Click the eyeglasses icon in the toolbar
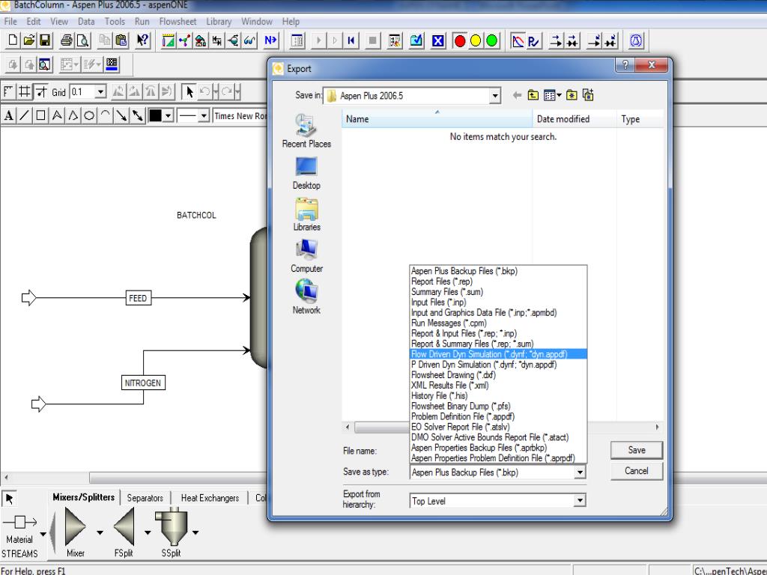Viewport: 767px width, 575px height. 250,40
